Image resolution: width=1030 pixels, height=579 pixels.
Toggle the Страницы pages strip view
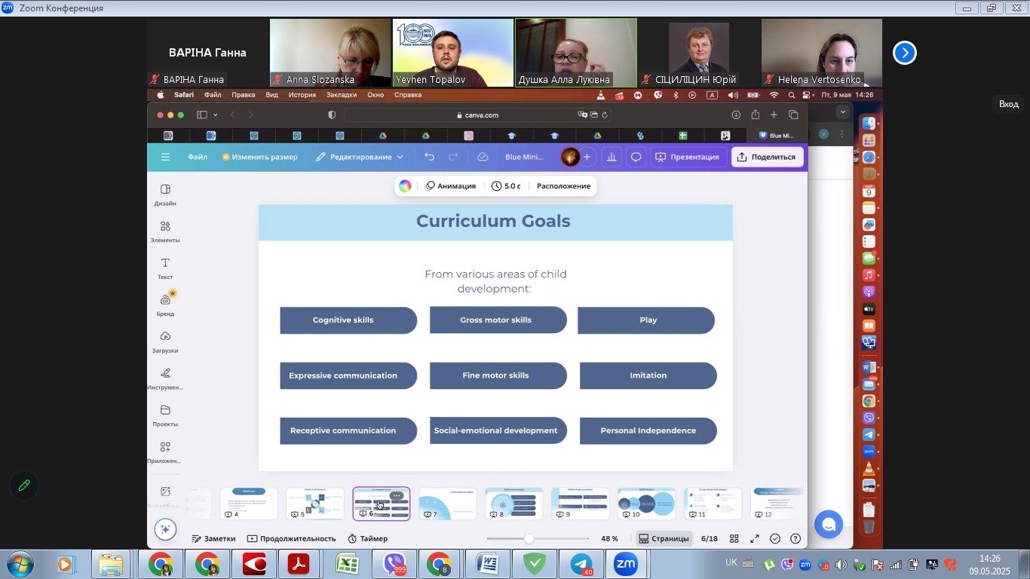[x=664, y=538]
